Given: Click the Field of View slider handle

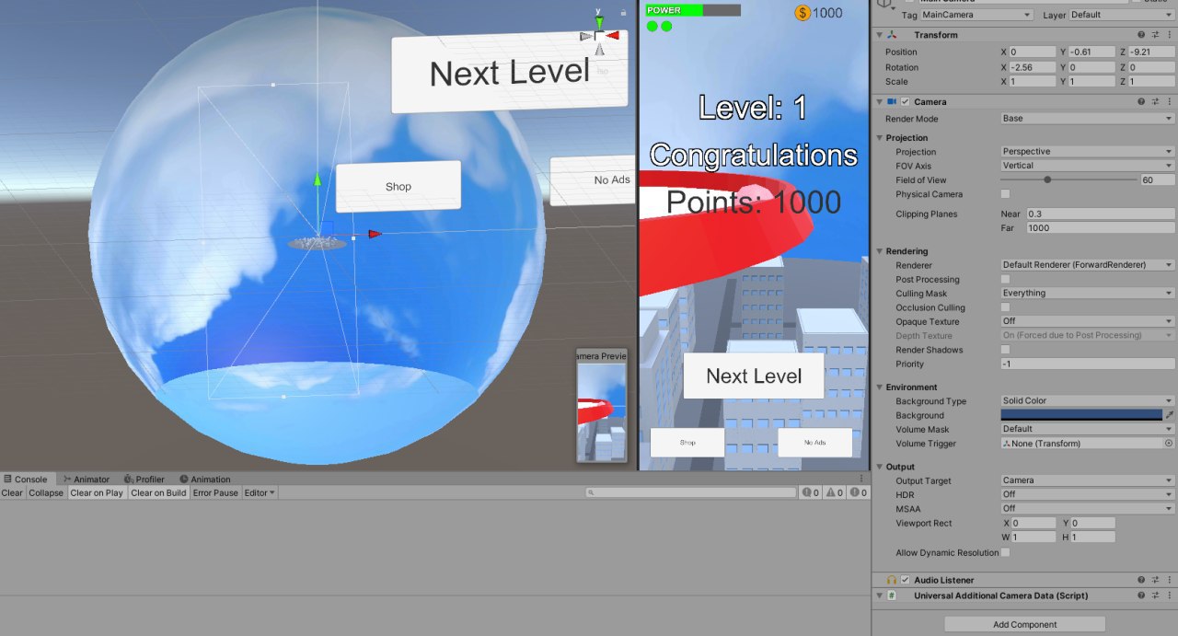Looking at the screenshot, I should tap(1047, 180).
